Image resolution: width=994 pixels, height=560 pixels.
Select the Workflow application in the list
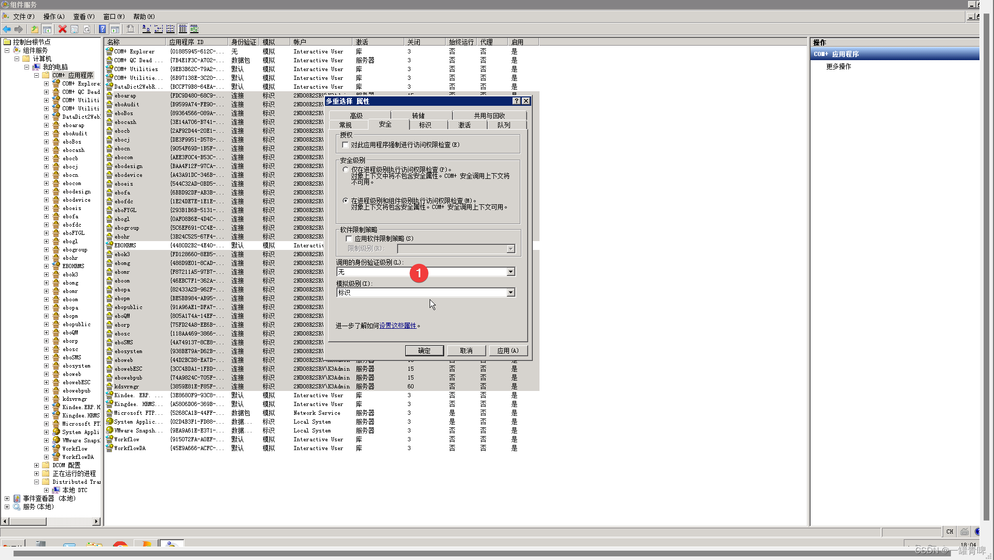pyautogui.click(x=127, y=439)
